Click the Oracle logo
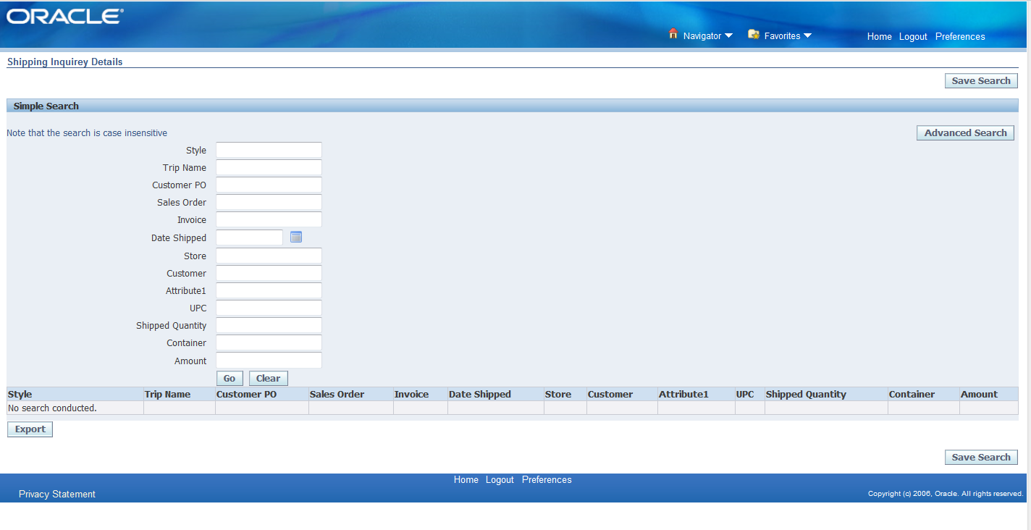 (64, 15)
